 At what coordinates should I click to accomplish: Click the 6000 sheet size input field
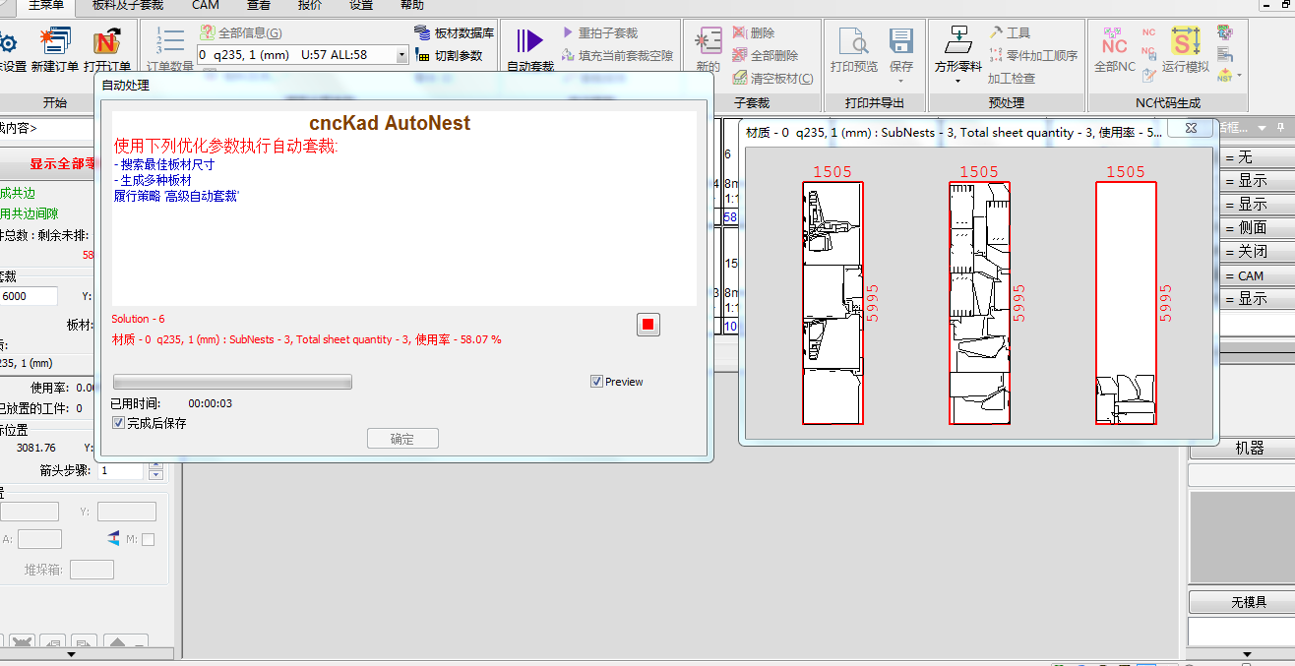(29, 296)
